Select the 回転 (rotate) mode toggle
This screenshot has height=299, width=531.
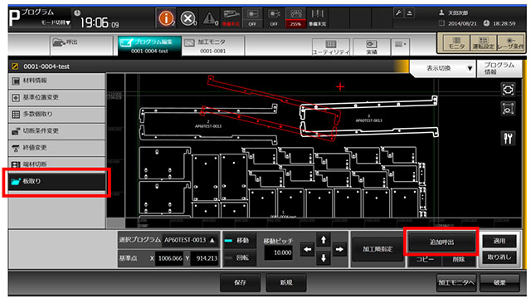point(238,258)
